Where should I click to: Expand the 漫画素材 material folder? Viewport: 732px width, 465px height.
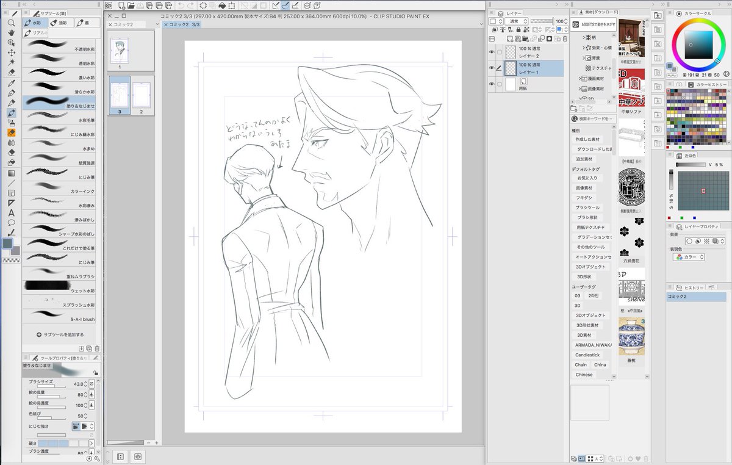pos(579,79)
